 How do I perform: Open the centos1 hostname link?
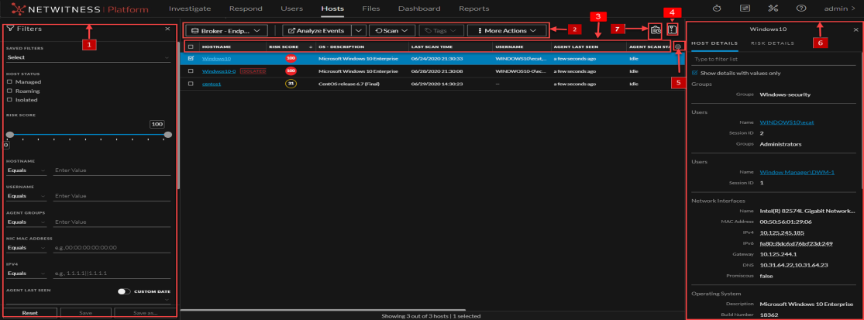click(211, 84)
